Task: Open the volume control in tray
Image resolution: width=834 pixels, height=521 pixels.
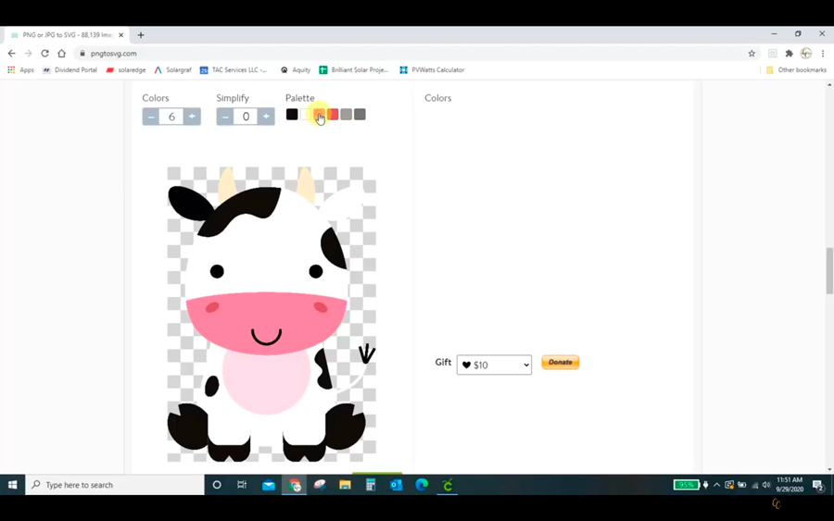Action: 766,485
